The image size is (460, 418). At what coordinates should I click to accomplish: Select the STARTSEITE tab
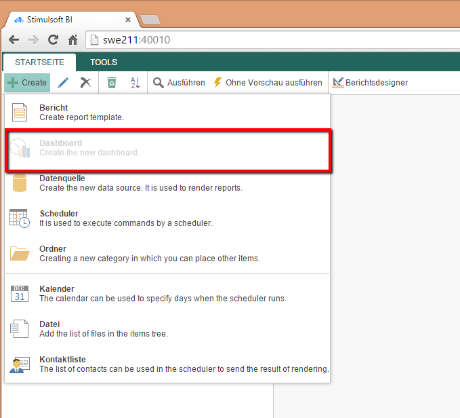point(39,62)
